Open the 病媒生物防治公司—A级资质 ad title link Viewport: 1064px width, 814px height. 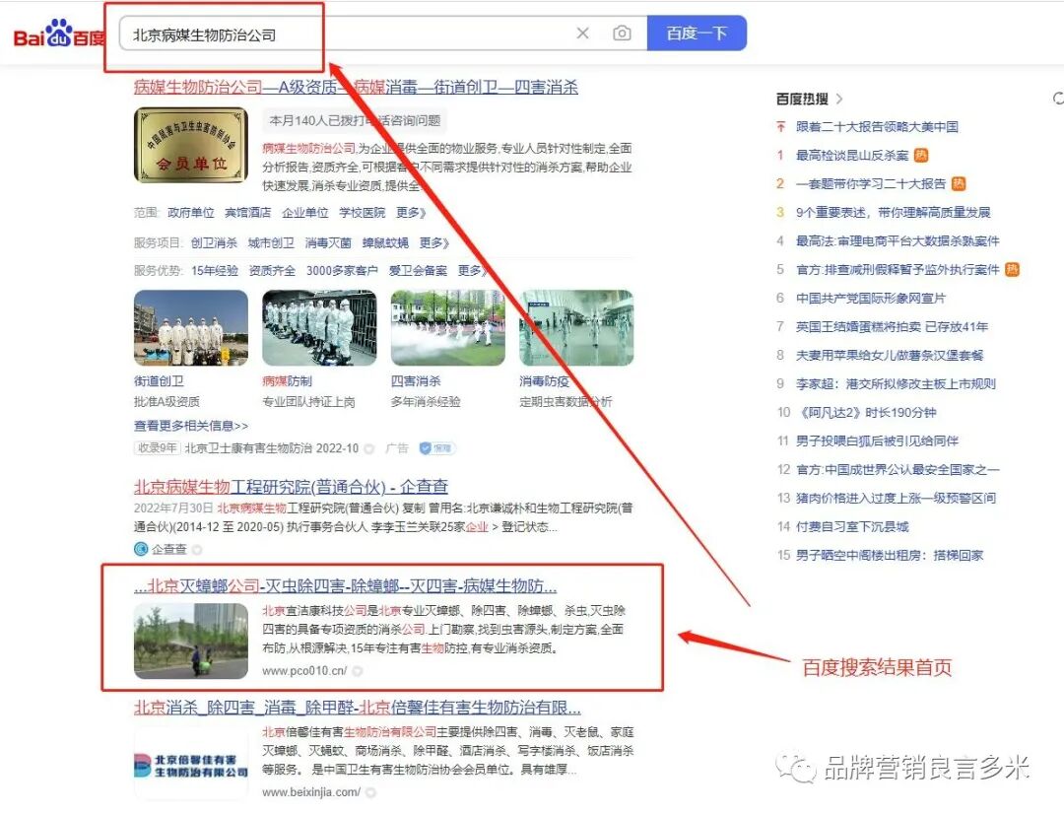[356, 87]
